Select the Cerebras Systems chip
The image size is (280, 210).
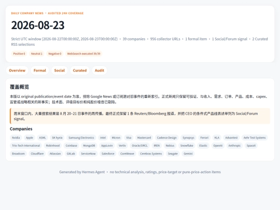151,153
